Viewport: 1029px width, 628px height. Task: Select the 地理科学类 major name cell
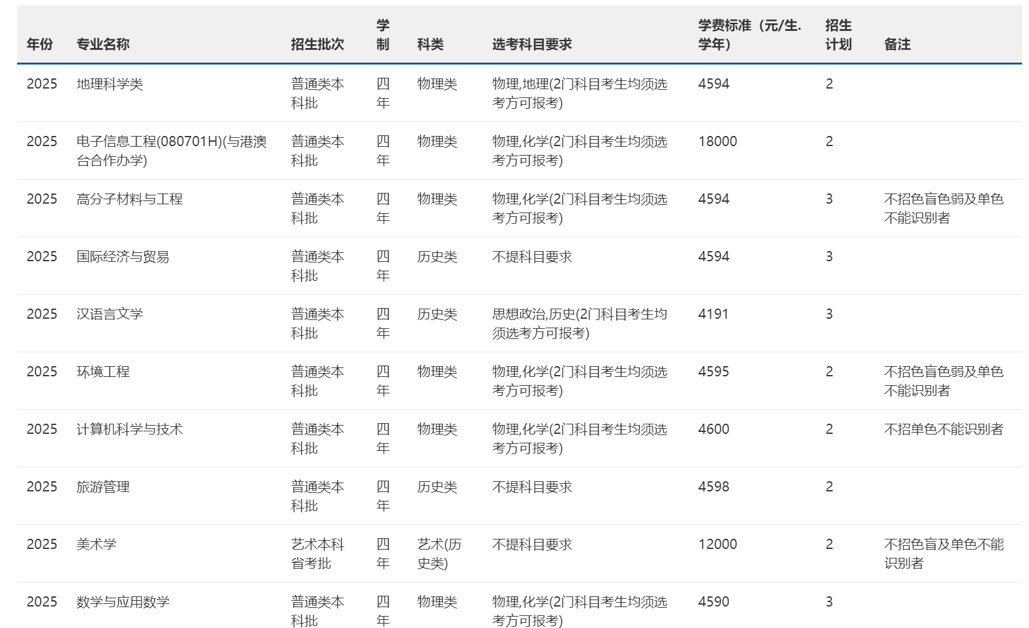(109, 84)
